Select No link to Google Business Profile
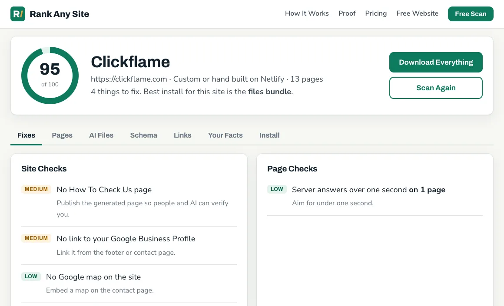The width and height of the screenshot is (504, 306). tap(126, 239)
